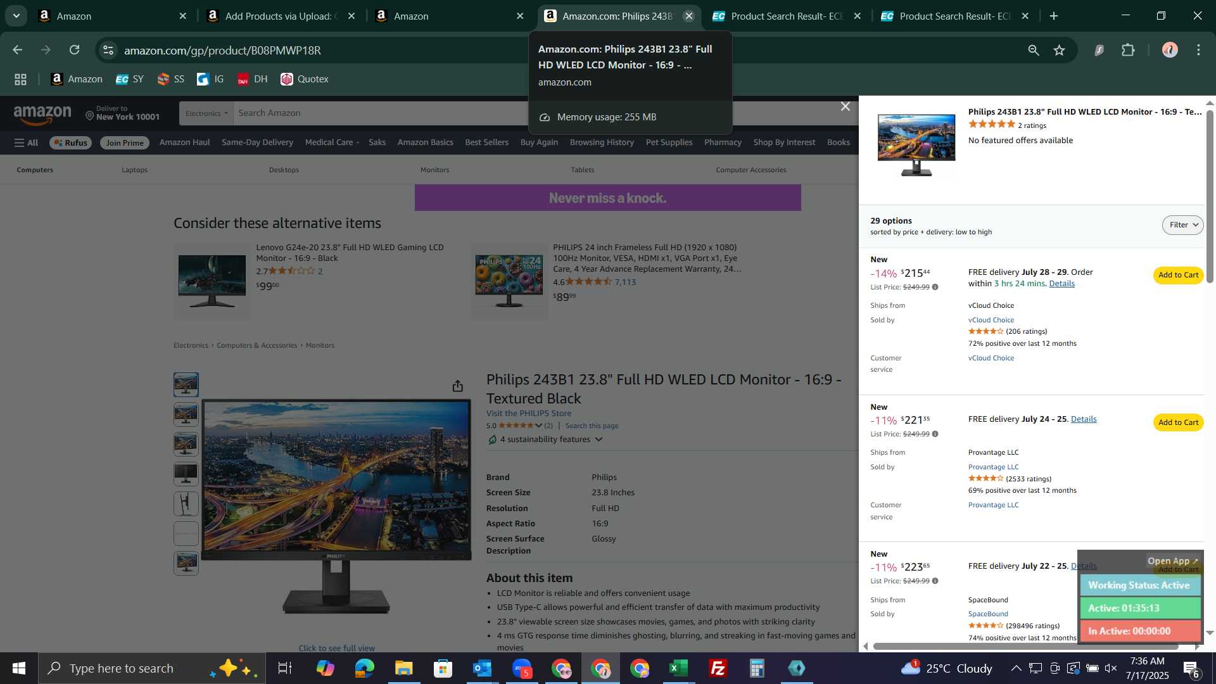This screenshot has height=684, width=1216.
Task: Open the Filter dropdown in offers panel
Action: 1182,225
